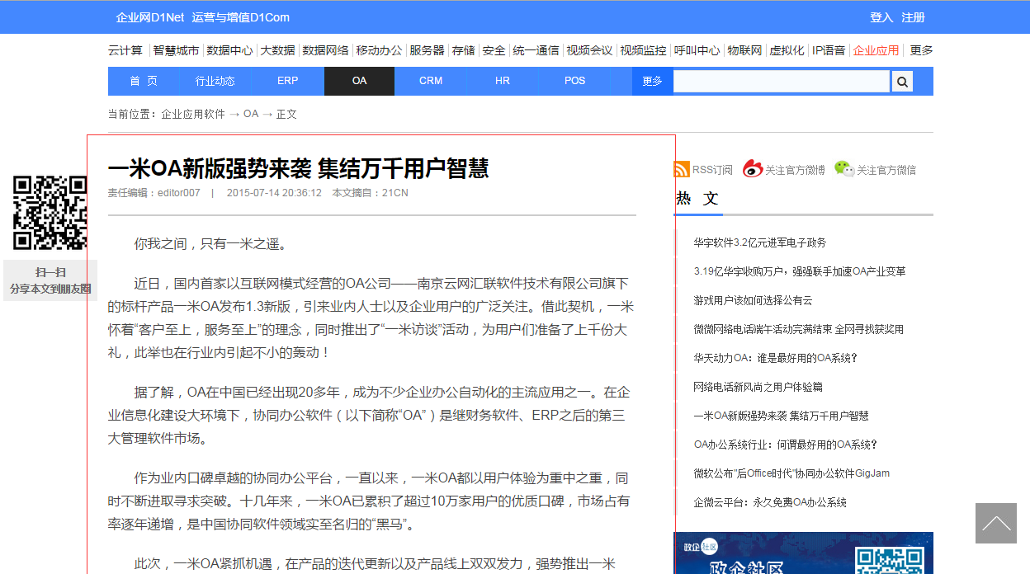Viewport: 1030px width, 574px height.
Task: Click 登入 in the header
Action: click(881, 17)
